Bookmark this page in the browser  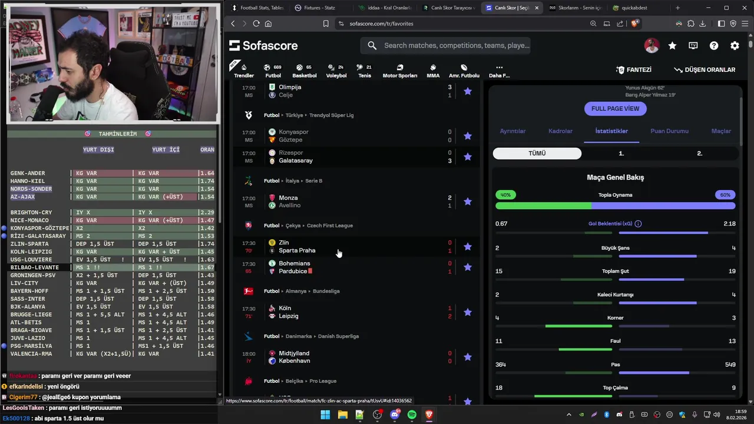pyautogui.click(x=326, y=24)
